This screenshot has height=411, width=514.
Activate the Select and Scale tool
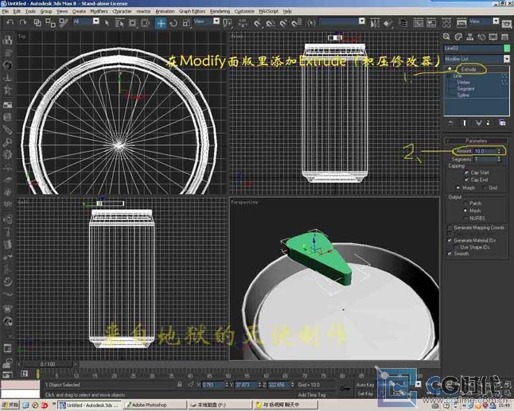[186, 23]
